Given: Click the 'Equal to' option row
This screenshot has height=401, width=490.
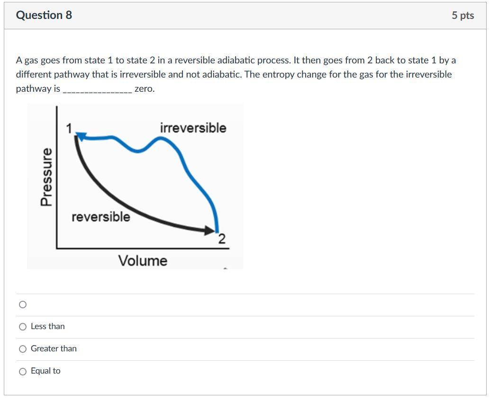Looking at the screenshot, I should [x=45, y=371].
